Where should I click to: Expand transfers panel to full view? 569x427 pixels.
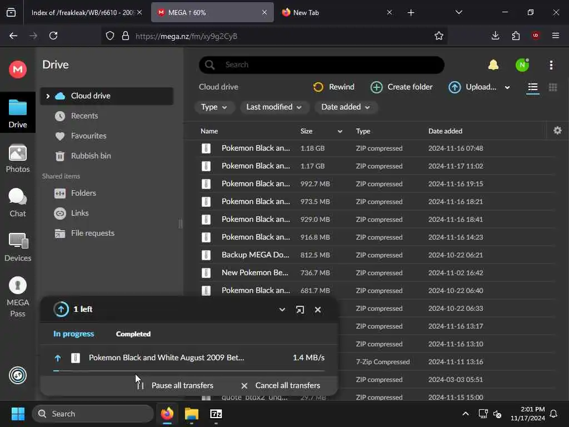[300, 310]
